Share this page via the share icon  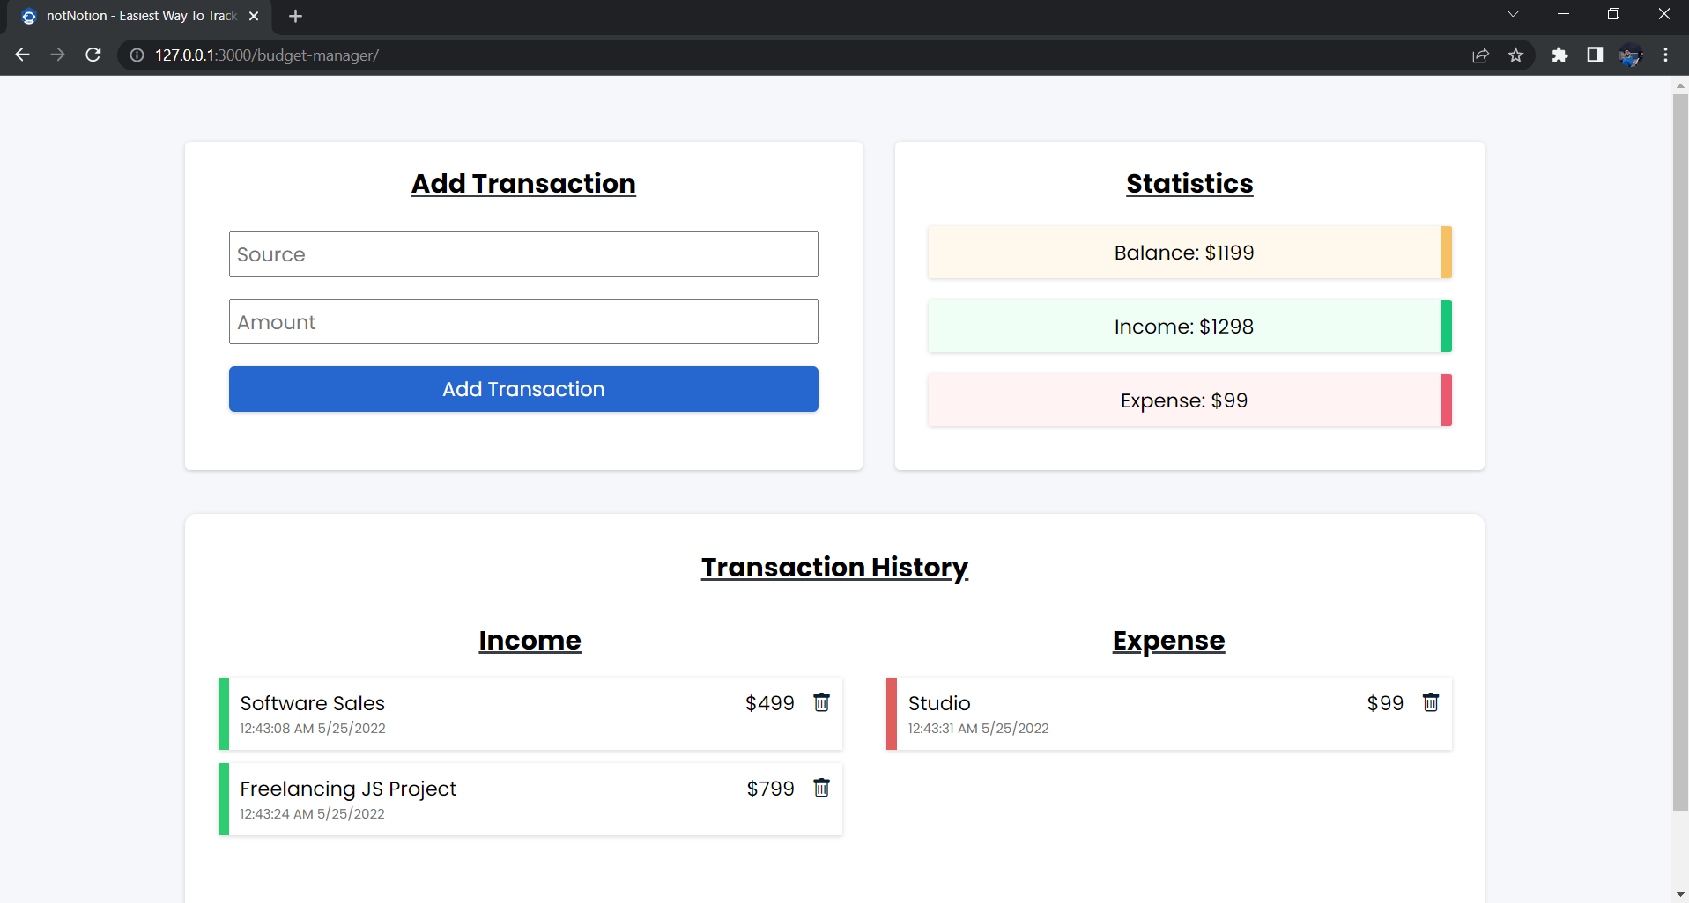coord(1480,55)
